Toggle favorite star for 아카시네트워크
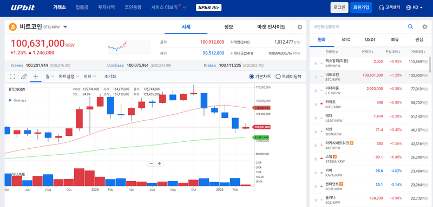Viewport: 433px width, 207px height. click(316, 146)
